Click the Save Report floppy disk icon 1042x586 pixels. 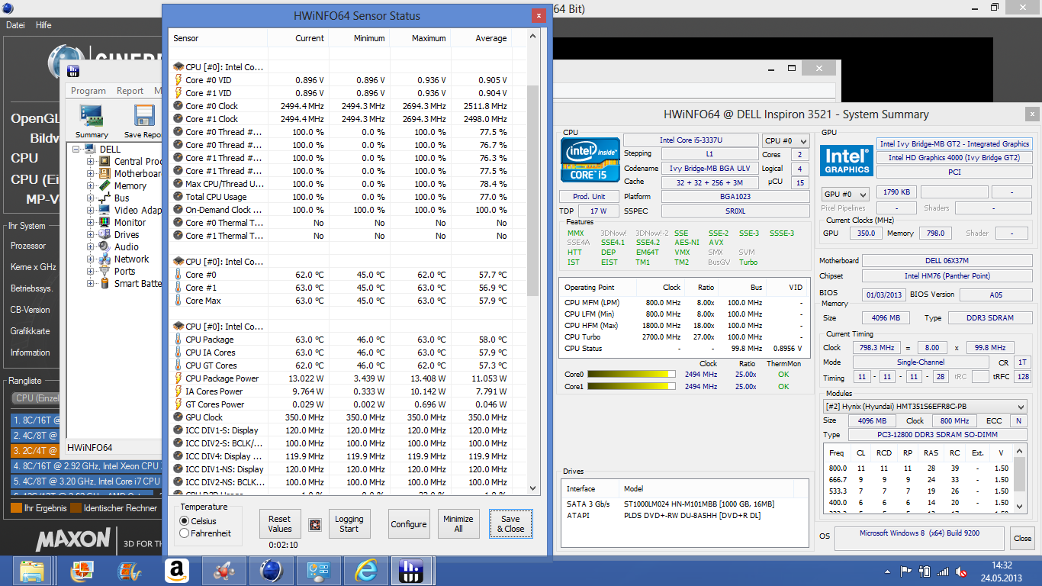click(x=144, y=116)
